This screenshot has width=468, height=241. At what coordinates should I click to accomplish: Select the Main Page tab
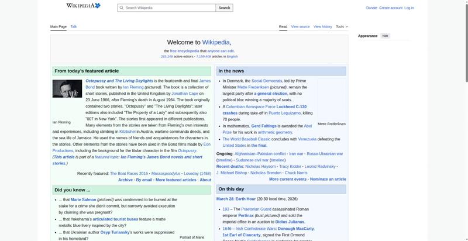tap(58, 26)
